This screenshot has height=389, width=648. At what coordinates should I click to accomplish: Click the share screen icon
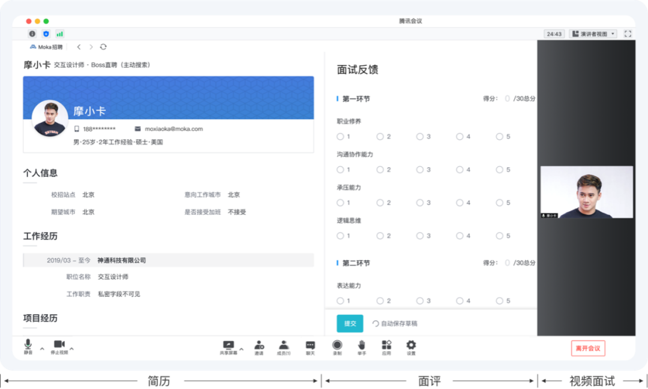pyautogui.click(x=228, y=345)
